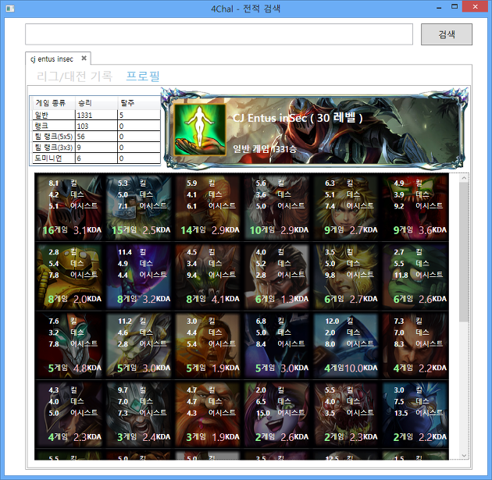Click scroll up arrow of champion list
492x480 pixels.
(x=464, y=178)
